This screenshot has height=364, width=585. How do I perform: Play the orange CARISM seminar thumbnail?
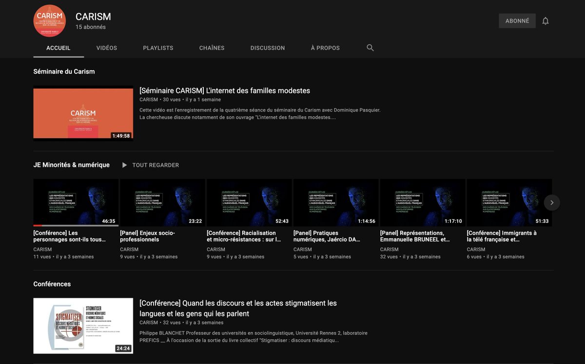click(83, 113)
